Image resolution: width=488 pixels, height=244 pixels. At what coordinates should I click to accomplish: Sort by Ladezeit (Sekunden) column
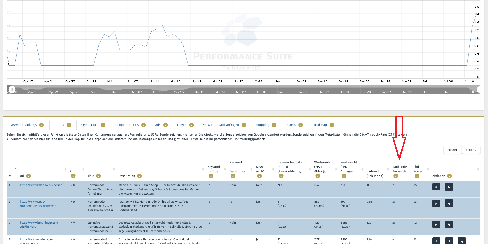tap(388, 169)
